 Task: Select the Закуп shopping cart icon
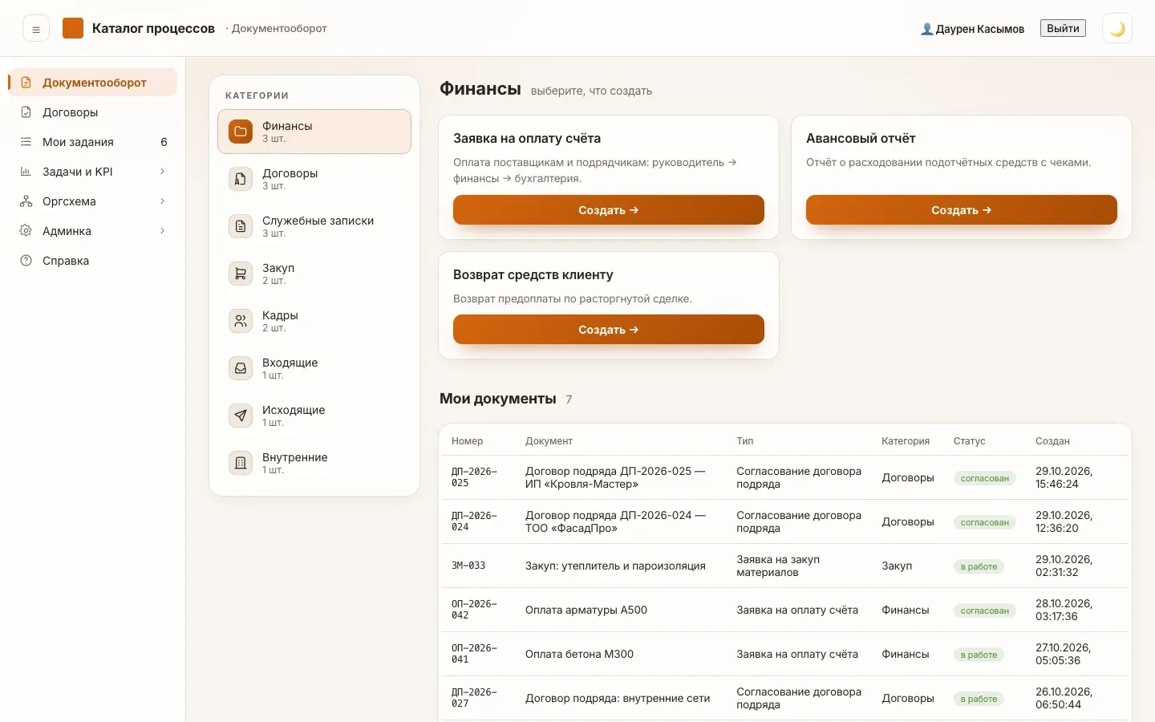pos(241,274)
